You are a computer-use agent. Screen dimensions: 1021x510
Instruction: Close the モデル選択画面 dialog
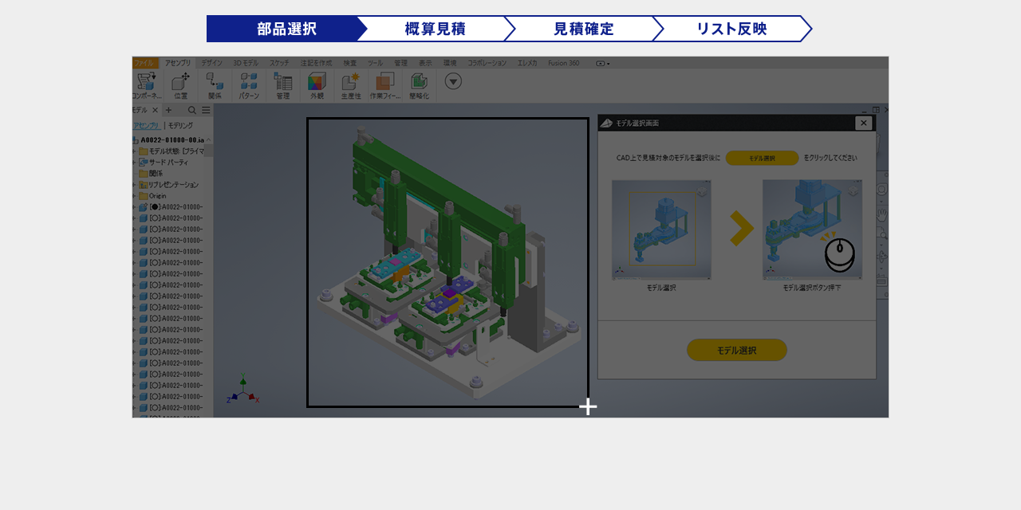863,123
